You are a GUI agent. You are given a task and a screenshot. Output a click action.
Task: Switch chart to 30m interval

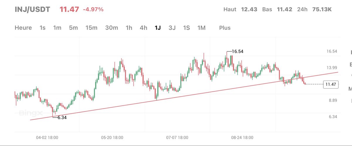[x=111, y=28]
